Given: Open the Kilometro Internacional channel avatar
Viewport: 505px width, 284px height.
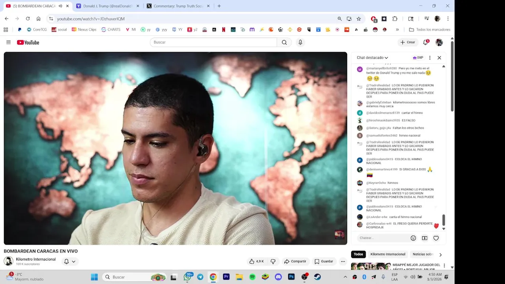Looking at the screenshot, I should tap(8, 261).
